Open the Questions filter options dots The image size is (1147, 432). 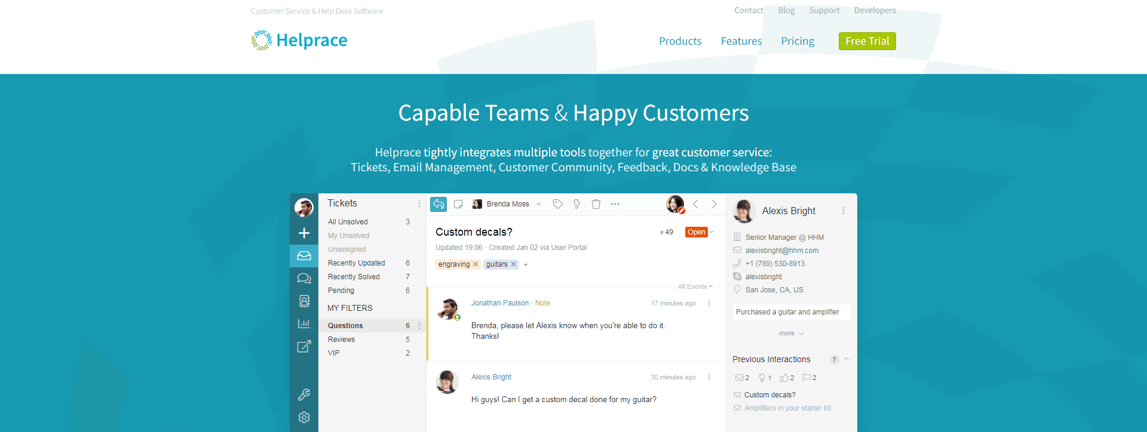tap(419, 326)
